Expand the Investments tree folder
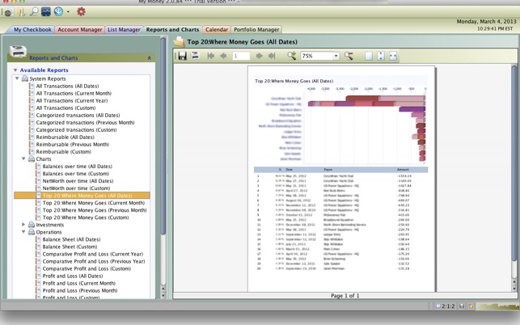Viewport: 520px width, 325px height. 23,225
